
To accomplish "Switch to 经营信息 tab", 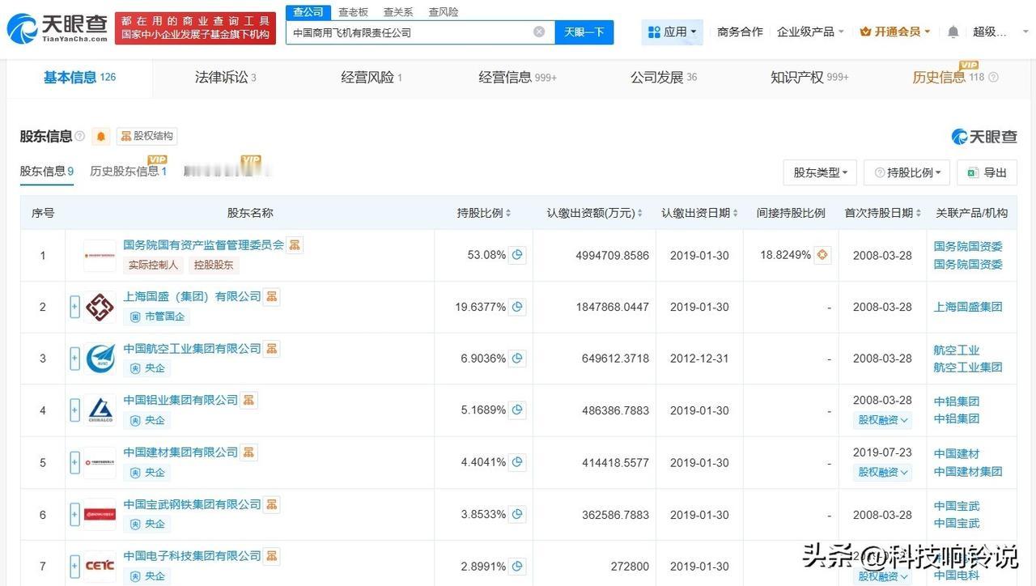I will tap(517, 78).
